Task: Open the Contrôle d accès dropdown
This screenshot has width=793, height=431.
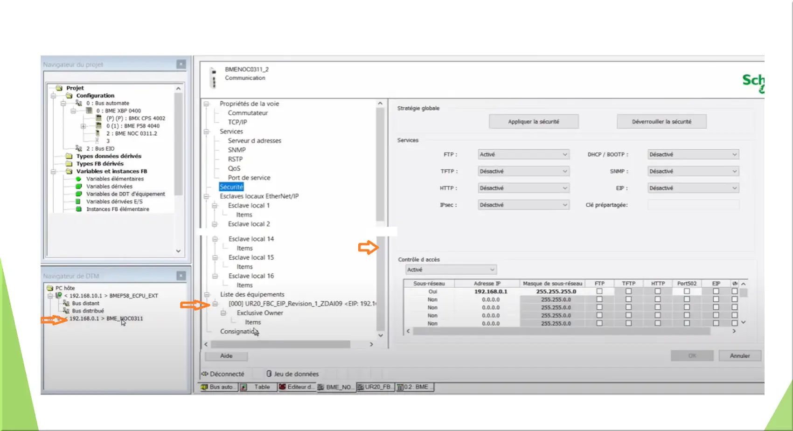Action: [x=451, y=270]
